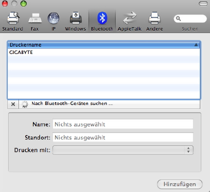Select the Standard printer browser icon
210x192 pixels.
coord(13,18)
